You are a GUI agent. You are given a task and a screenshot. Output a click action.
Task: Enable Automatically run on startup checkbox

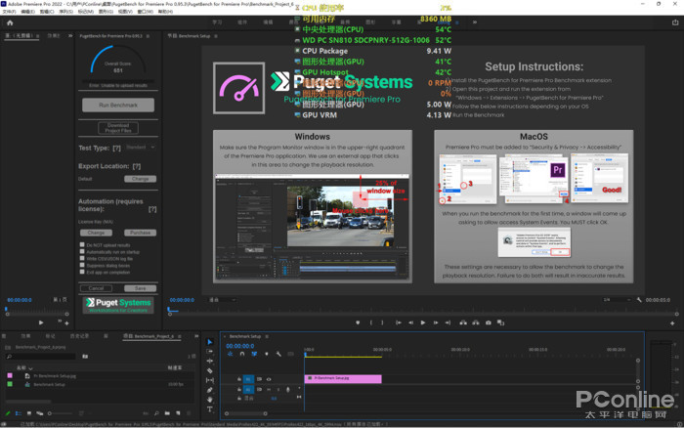point(82,252)
